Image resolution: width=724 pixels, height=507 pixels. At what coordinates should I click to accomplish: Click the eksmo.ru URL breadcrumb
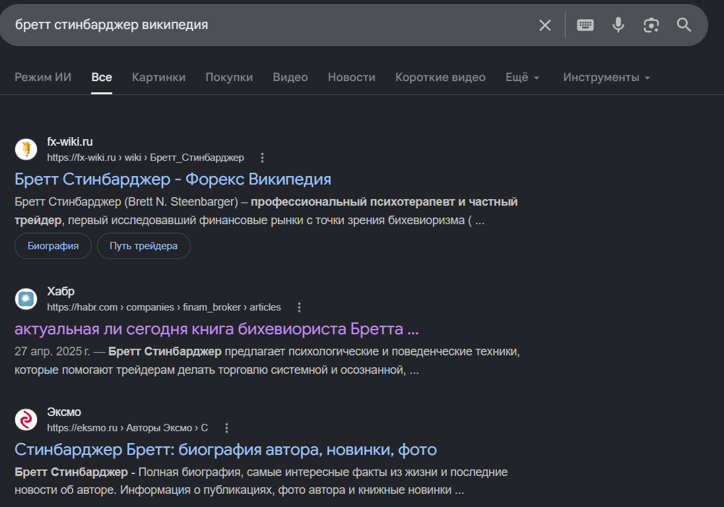pyautogui.click(x=127, y=428)
